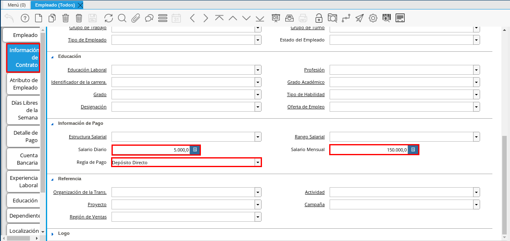Image resolution: width=510 pixels, height=241 pixels.
Task: Click the barcode scan toolbar icon
Action: 387,18
